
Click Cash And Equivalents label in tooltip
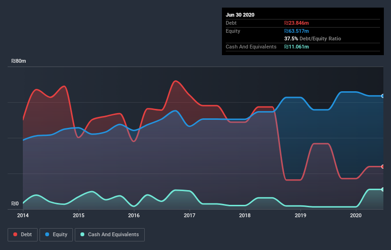click(x=251, y=47)
